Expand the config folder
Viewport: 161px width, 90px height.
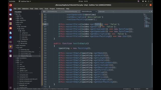coord(16,18)
